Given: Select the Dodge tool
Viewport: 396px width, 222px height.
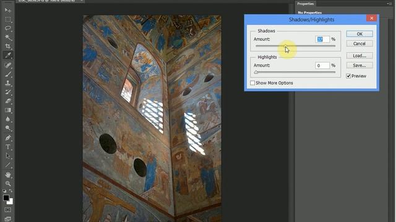Looking at the screenshot, I should [8, 128].
